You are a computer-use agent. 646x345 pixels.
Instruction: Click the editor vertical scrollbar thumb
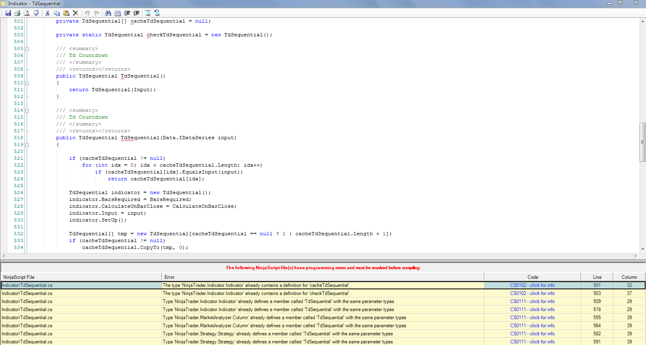point(642,142)
